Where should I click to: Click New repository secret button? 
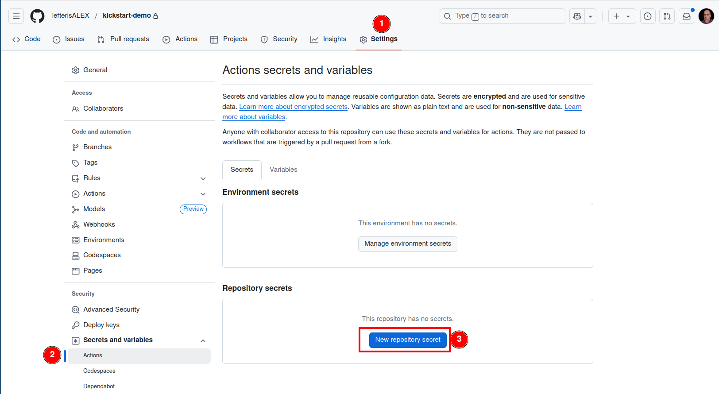point(408,340)
